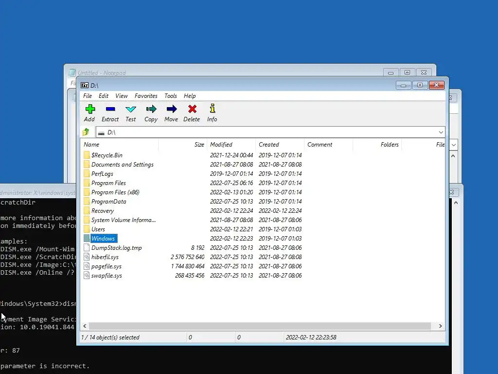
Task: Open the Edit menu
Action: (103, 96)
